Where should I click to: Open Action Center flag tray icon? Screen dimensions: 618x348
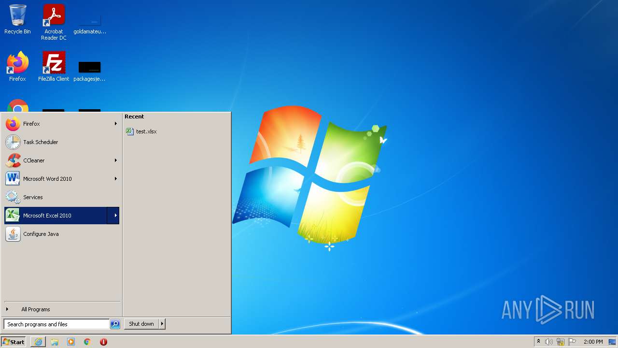[x=572, y=342]
